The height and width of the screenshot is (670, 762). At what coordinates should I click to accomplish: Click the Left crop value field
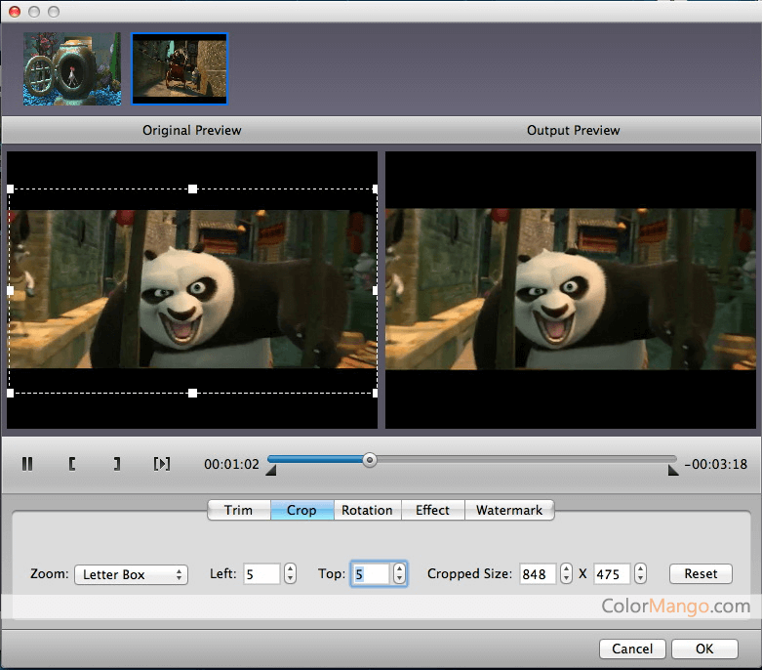pos(261,574)
